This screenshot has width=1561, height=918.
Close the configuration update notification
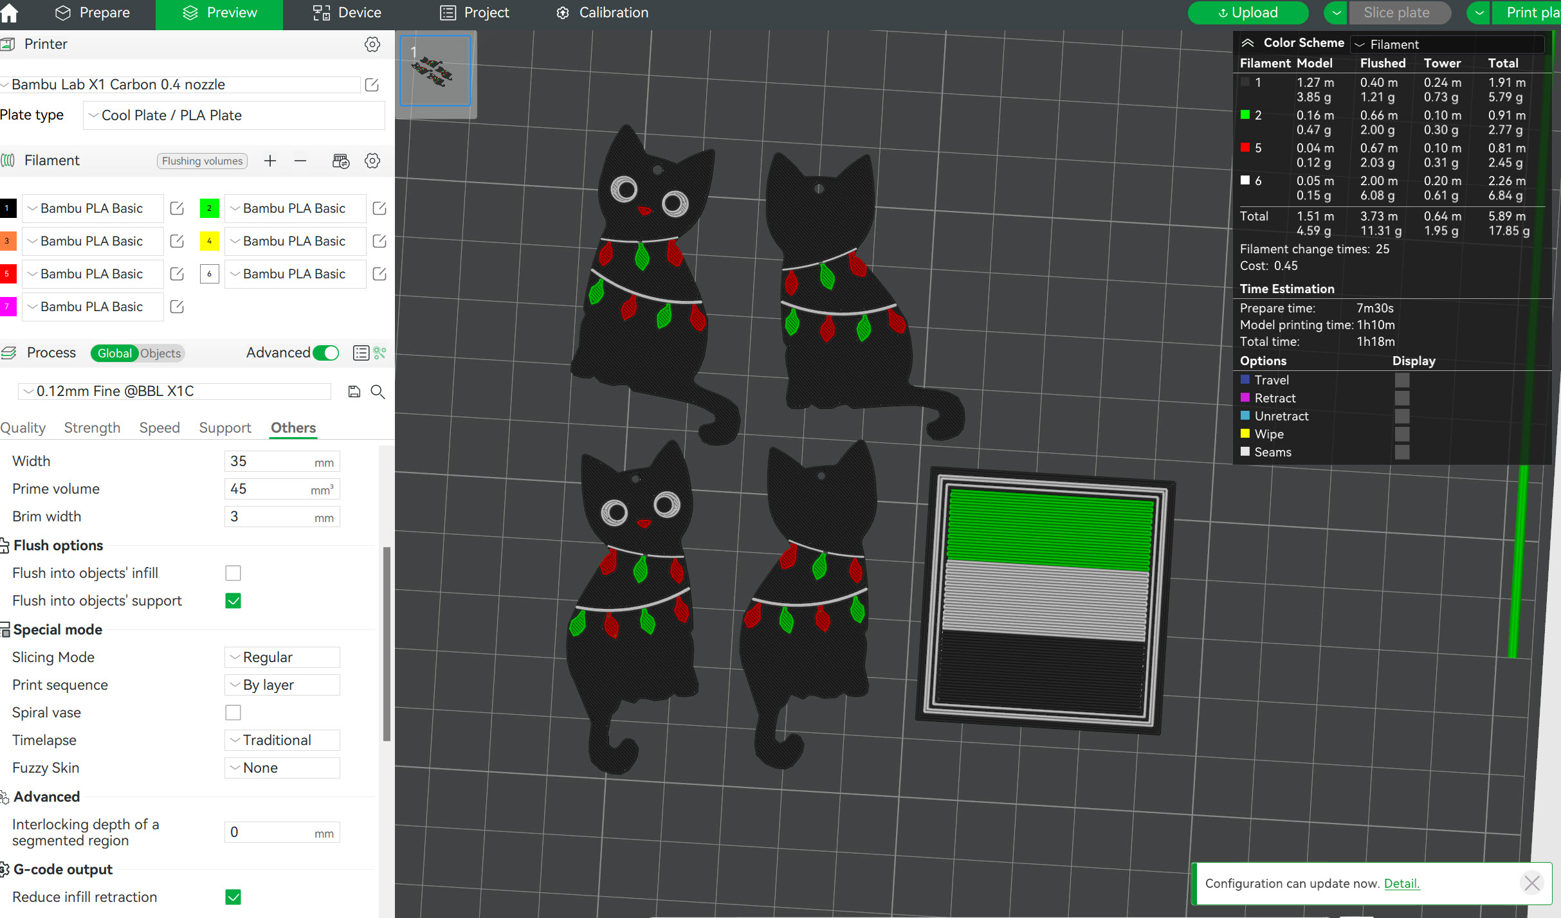(x=1532, y=883)
